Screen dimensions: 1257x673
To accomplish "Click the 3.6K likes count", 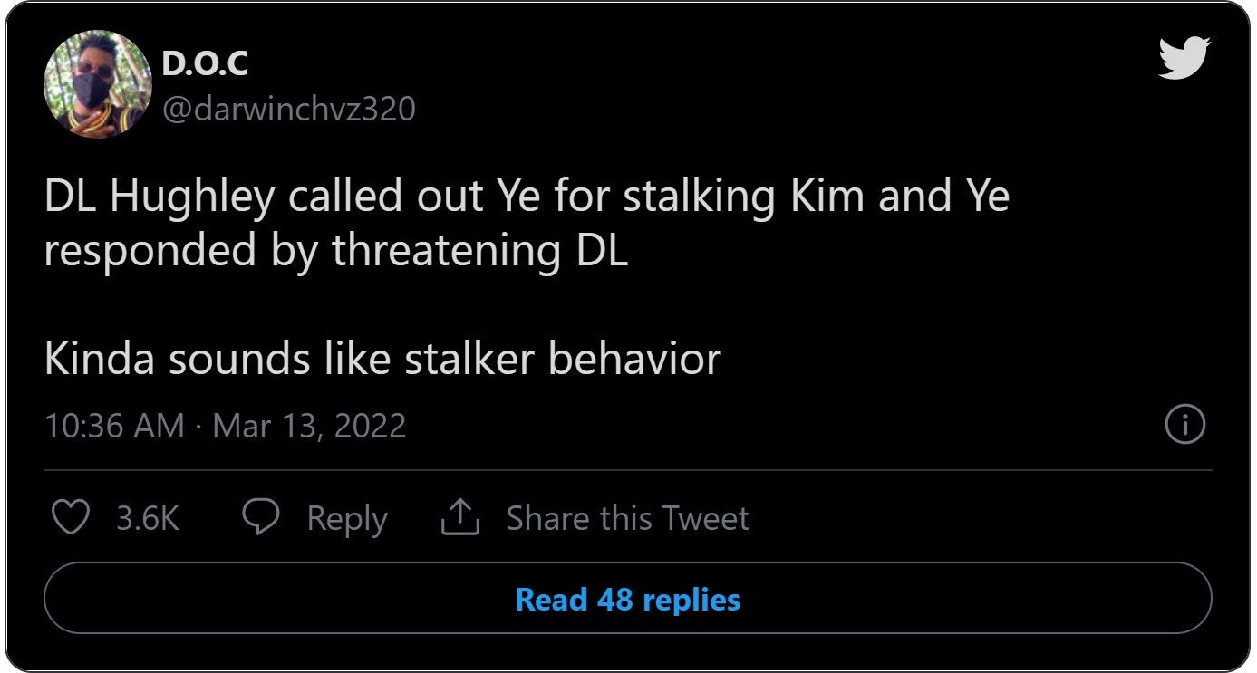I will (x=148, y=519).
